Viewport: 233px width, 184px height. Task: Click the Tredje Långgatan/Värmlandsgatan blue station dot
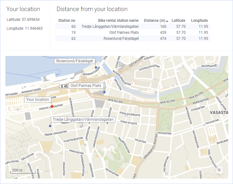click(50, 126)
